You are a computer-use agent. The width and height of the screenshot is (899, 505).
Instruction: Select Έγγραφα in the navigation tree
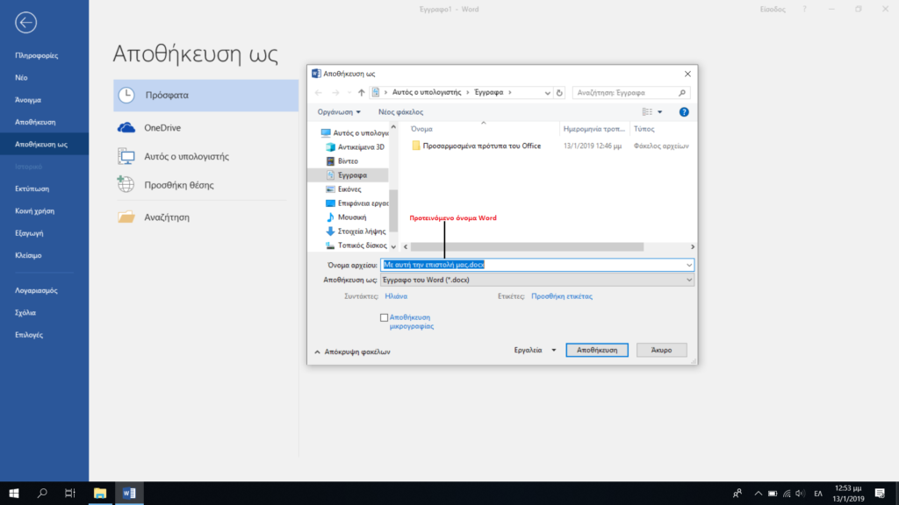348,175
